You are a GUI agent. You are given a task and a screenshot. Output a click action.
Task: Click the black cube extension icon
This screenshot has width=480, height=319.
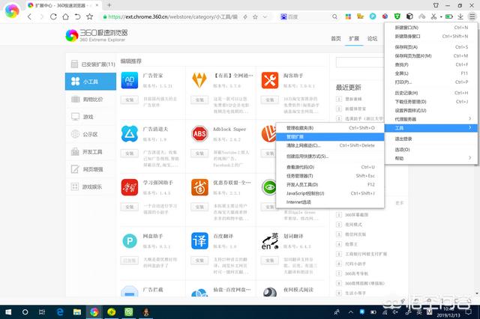click(x=409, y=16)
